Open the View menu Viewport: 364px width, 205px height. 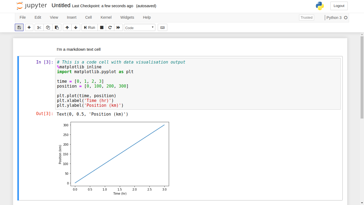coord(54,17)
